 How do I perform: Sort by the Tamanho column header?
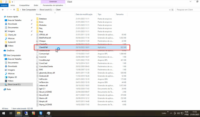point(120,14)
